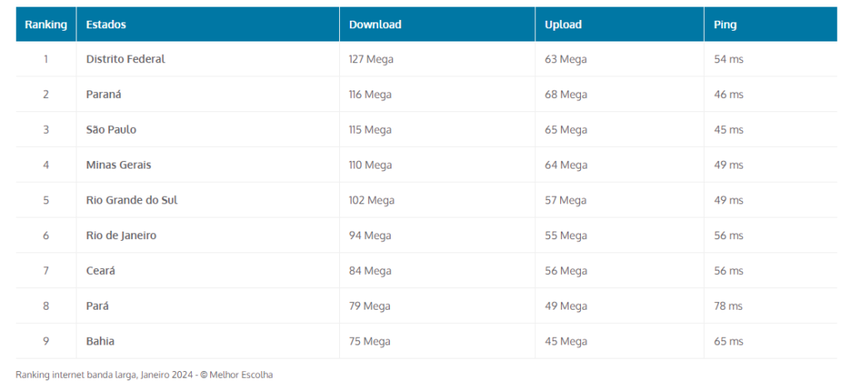Screen dimensions: 851x391
Task: Select the 45 ms ping cell
Action: pyautogui.click(x=729, y=130)
